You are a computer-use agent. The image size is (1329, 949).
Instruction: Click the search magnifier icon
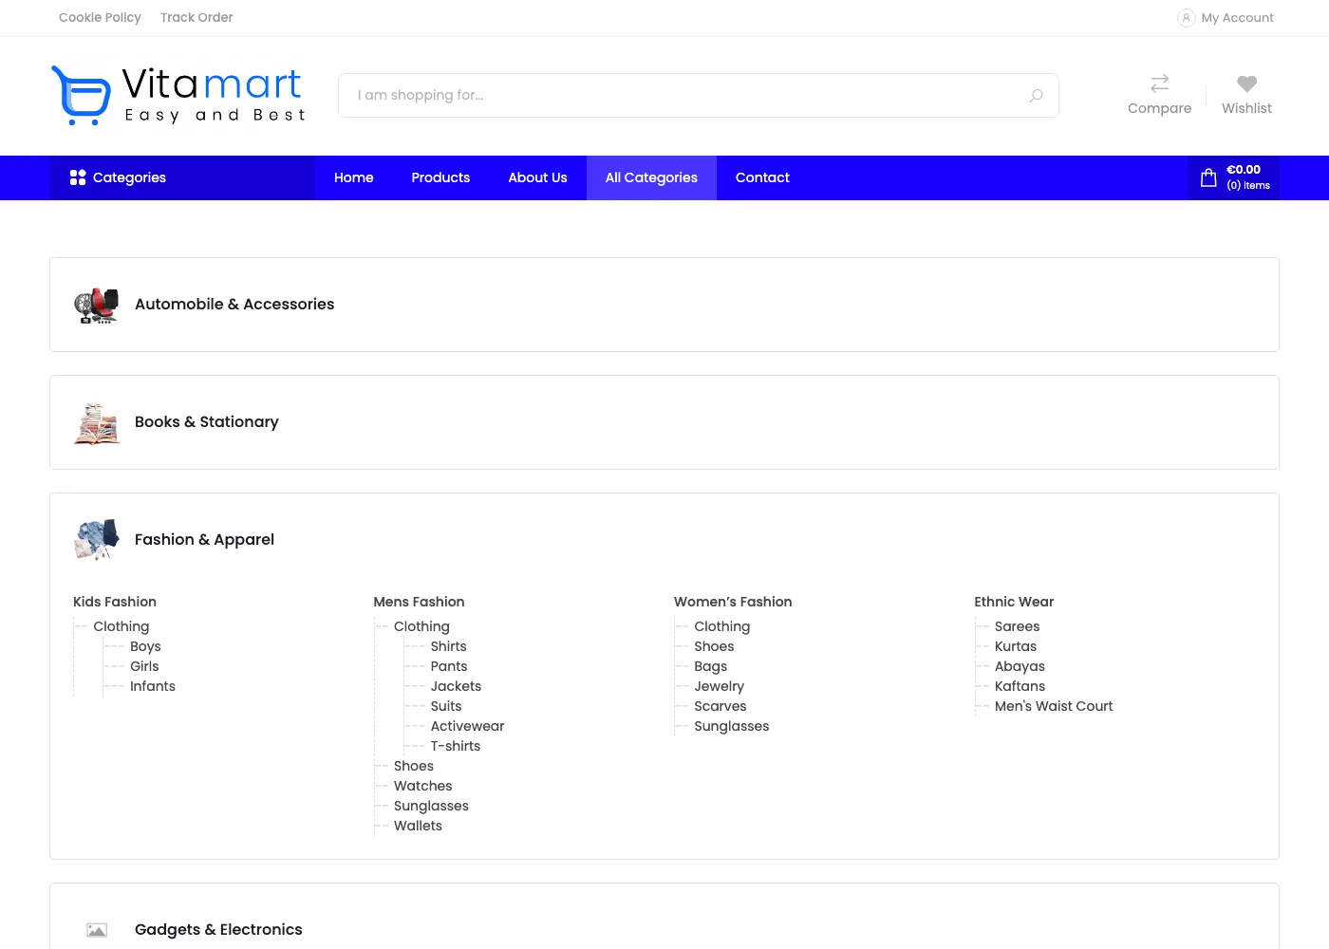click(x=1036, y=96)
